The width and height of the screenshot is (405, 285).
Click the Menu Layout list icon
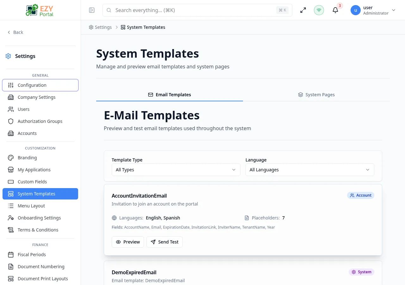(x=11, y=206)
